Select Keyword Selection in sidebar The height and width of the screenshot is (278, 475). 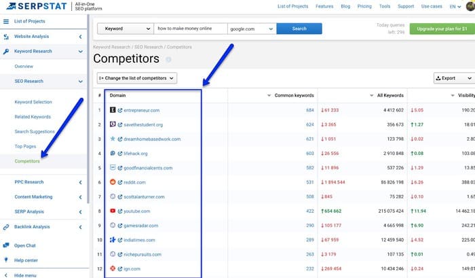tap(33, 102)
